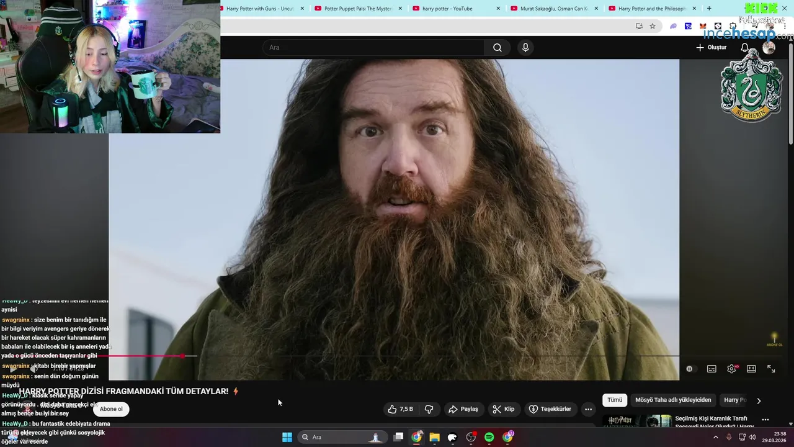
Task: Select the Tümü filter chip
Action: click(615, 400)
